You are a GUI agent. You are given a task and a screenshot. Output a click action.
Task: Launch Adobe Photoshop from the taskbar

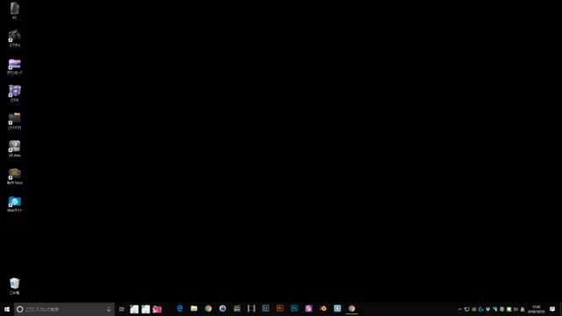[294, 308]
